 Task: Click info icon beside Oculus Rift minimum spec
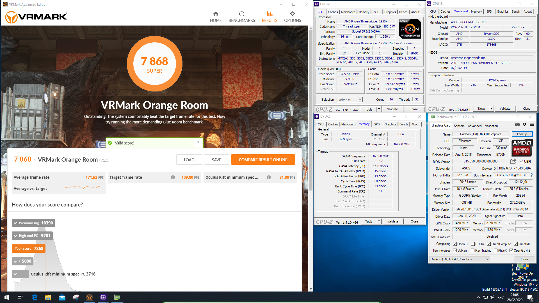pyautogui.click(x=269, y=177)
